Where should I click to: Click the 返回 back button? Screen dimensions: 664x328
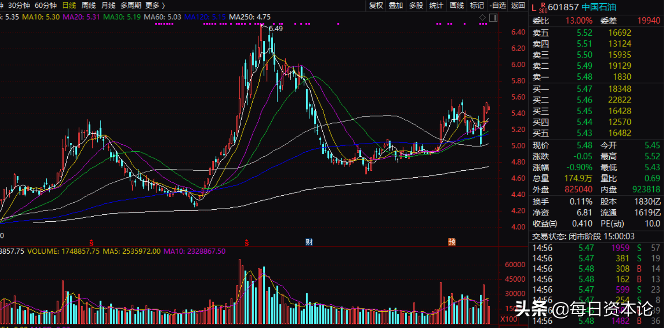point(518,6)
